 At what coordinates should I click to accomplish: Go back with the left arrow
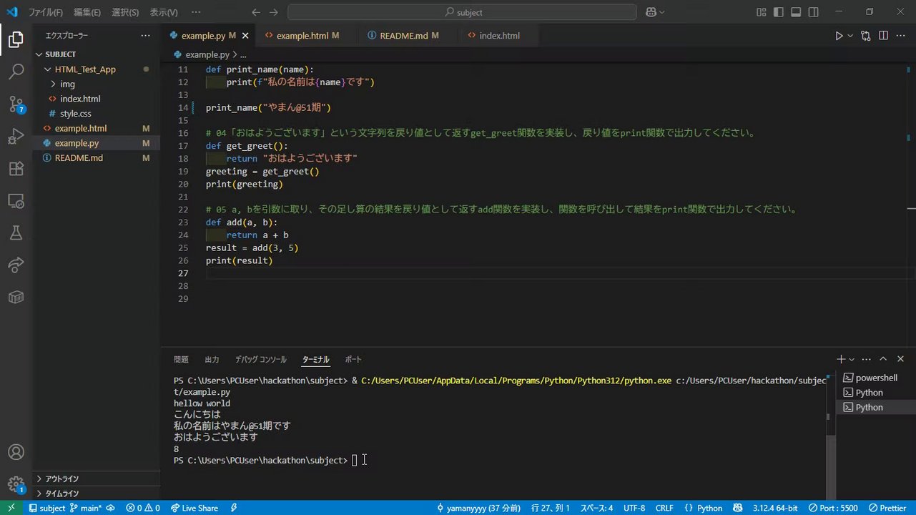256,12
